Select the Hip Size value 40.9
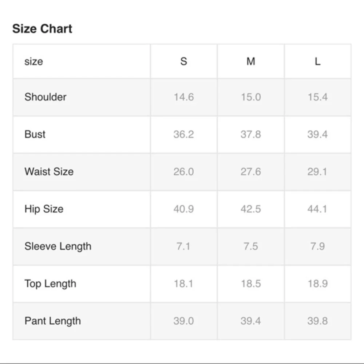364x364 pixels. click(x=183, y=209)
